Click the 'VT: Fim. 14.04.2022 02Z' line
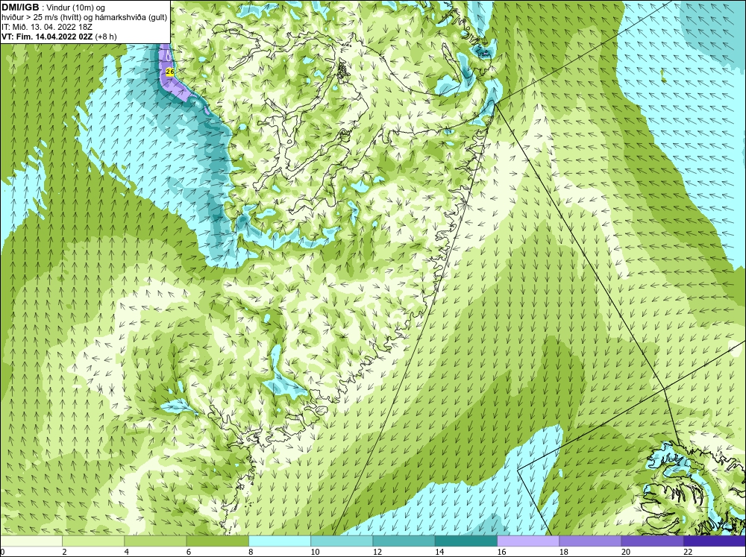Screen dimensions: 746x557 (x=46, y=37)
